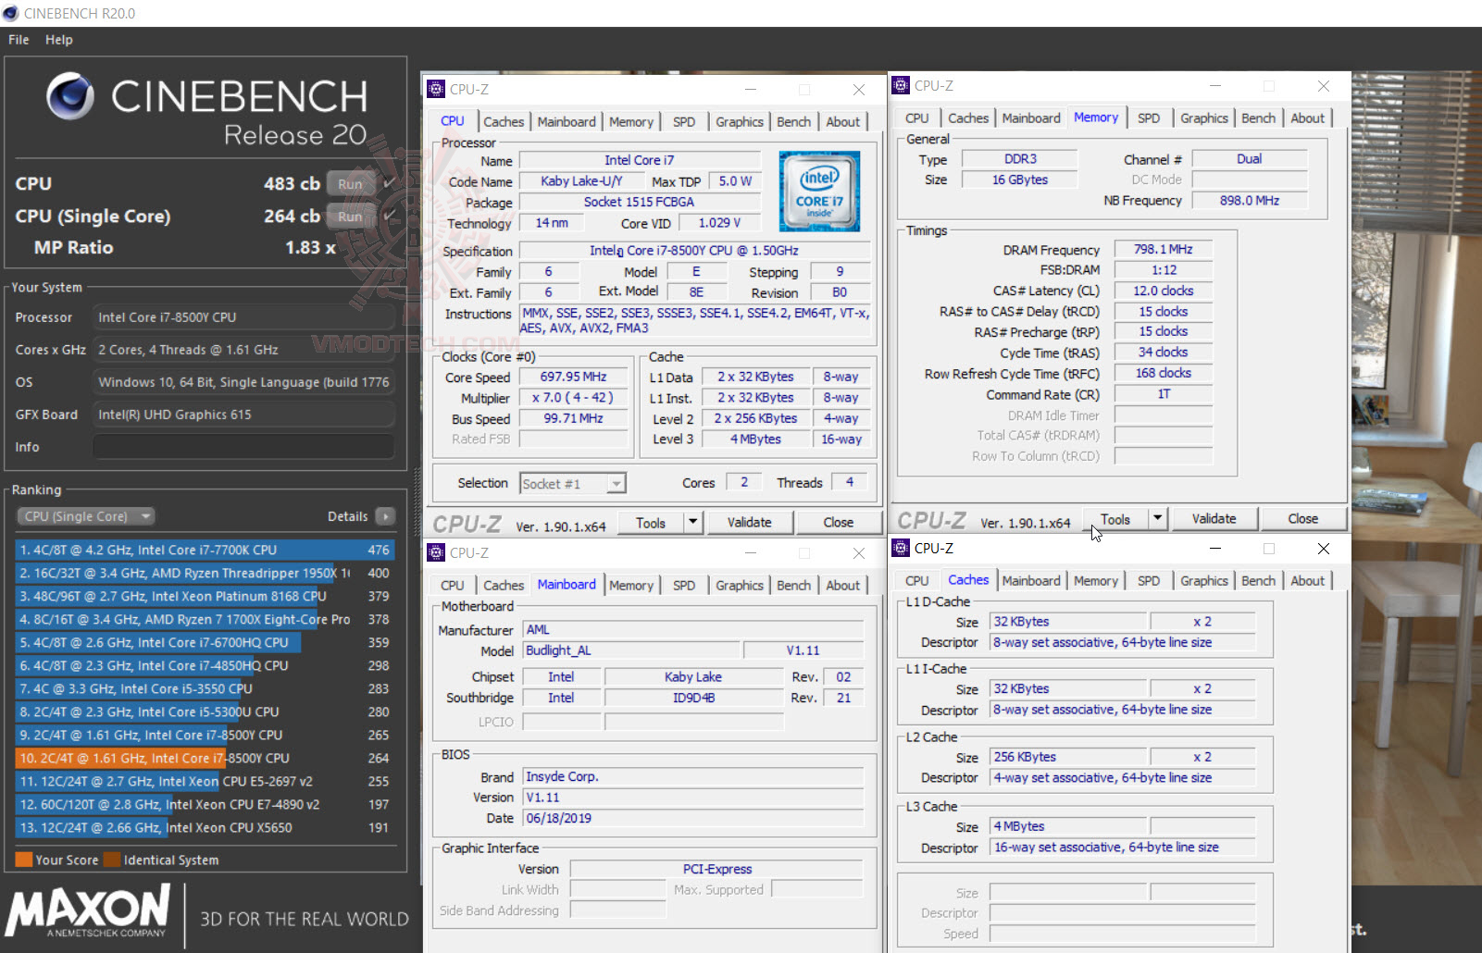Click the MAXON logo at the bottom

click(88, 910)
